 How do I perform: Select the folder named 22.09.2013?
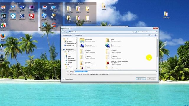pos(87,63)
